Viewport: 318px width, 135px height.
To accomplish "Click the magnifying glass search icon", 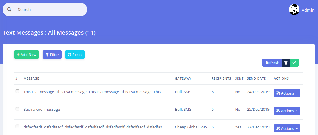I will coord(9,10).
